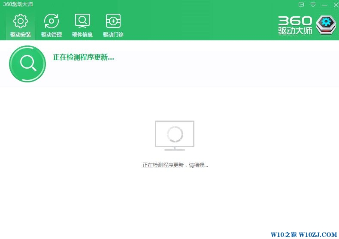Click the 正在检测程序更新，请稍候... status text
339x239 pixels.
click(175, 165)
